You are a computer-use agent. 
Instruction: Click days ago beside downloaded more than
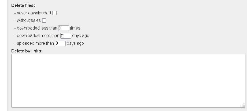pos(81,36)
